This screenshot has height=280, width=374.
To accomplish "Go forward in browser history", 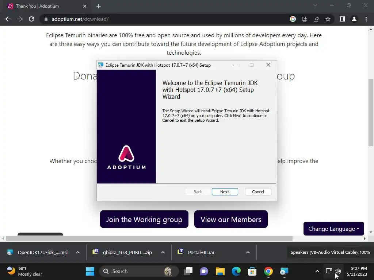I will [20, 19].
